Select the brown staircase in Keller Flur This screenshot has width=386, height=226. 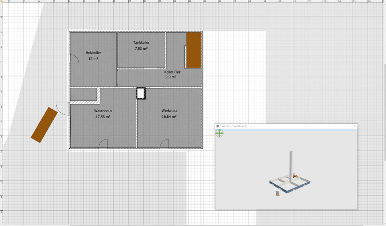tap(193, 50)
